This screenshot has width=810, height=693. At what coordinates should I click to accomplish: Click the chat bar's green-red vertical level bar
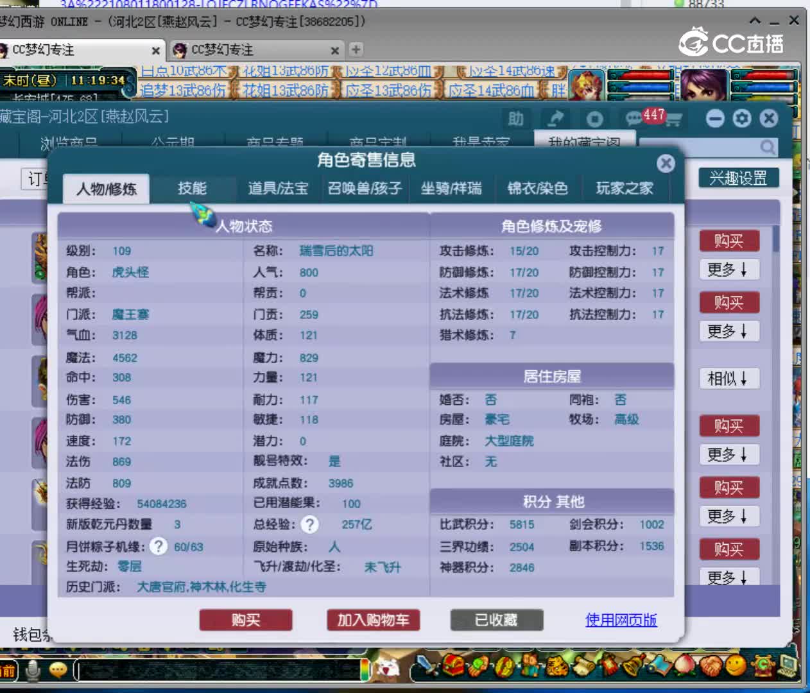click(365, 669)
